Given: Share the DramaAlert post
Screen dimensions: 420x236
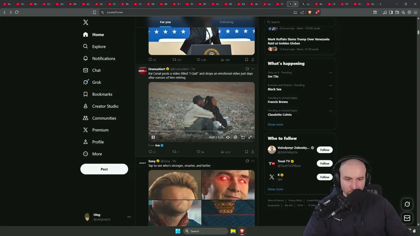Looking at the screenshot, I should (253, 152).
